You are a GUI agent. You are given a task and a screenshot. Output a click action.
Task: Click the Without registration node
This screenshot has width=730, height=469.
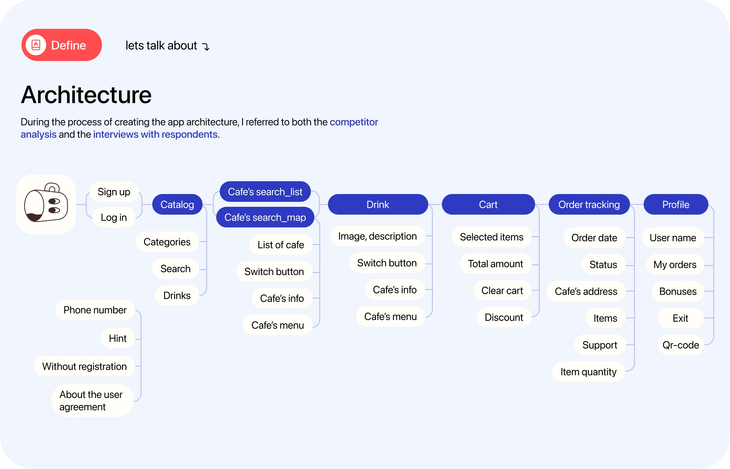point(84,366)
